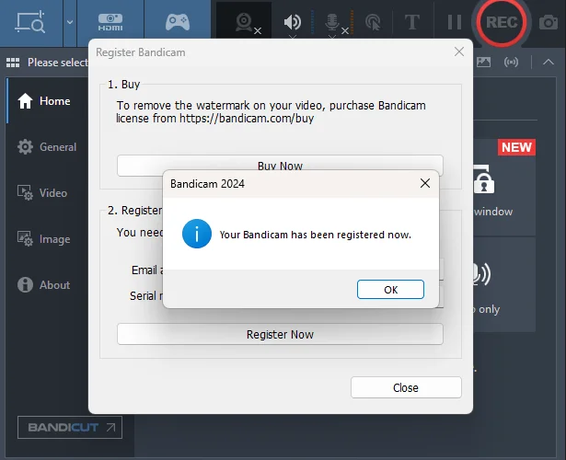The height and width of the screenshot is (460, 566).
Task: Close the Register Bandicam window with X
Action: [x=459, y=52]
